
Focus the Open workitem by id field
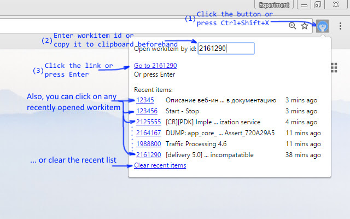tap(226, 49)
